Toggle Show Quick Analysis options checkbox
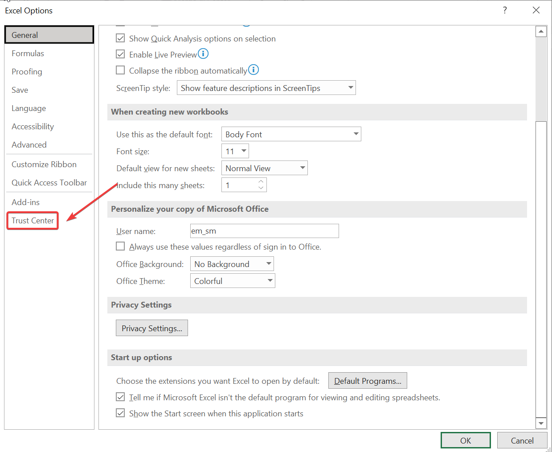The width and height of the screenshot is (552, 452). pyautogui.click(x=120, y=38)
